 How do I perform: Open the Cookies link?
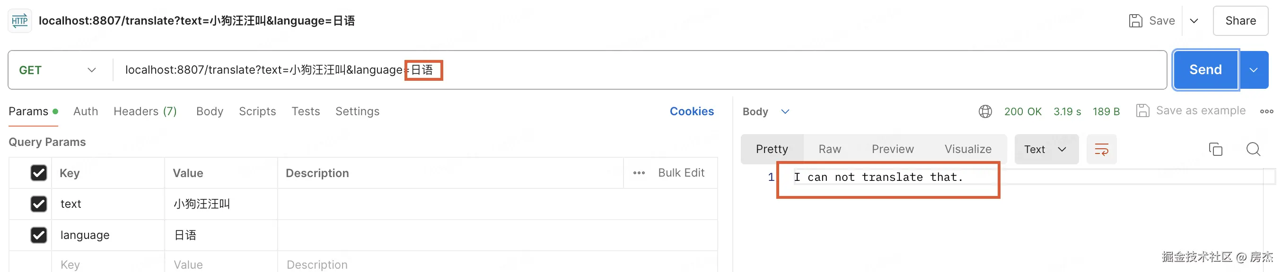pos(691,111)
